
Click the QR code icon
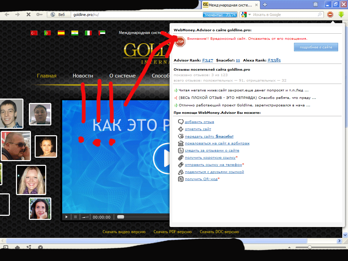coord(181,179)
